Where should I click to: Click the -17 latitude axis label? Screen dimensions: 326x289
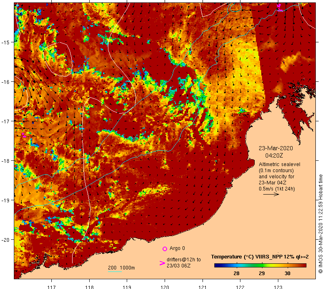[x=5, y=121]
